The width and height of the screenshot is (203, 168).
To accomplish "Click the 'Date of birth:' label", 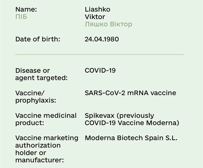I will (38, 39).
